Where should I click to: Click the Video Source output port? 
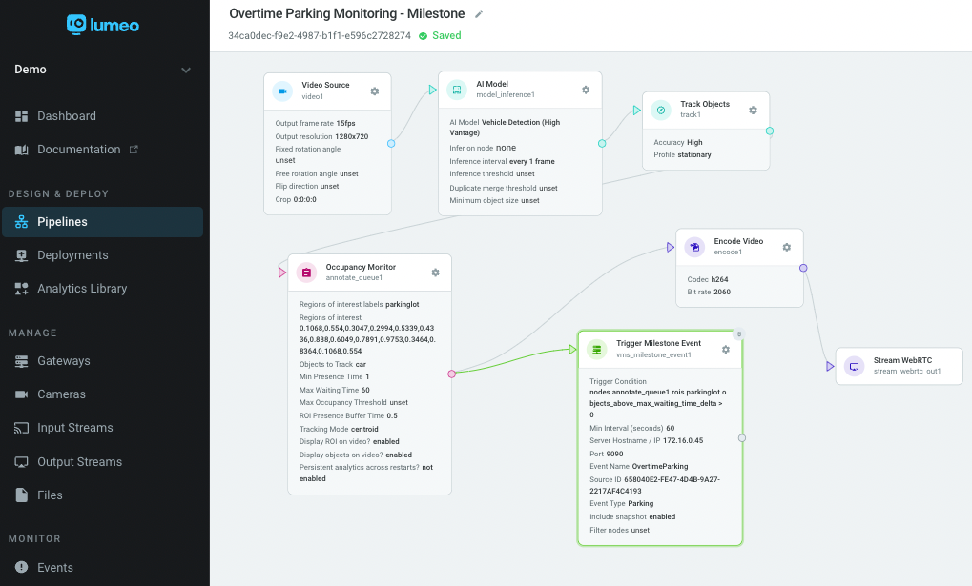[x=391, y=144]
